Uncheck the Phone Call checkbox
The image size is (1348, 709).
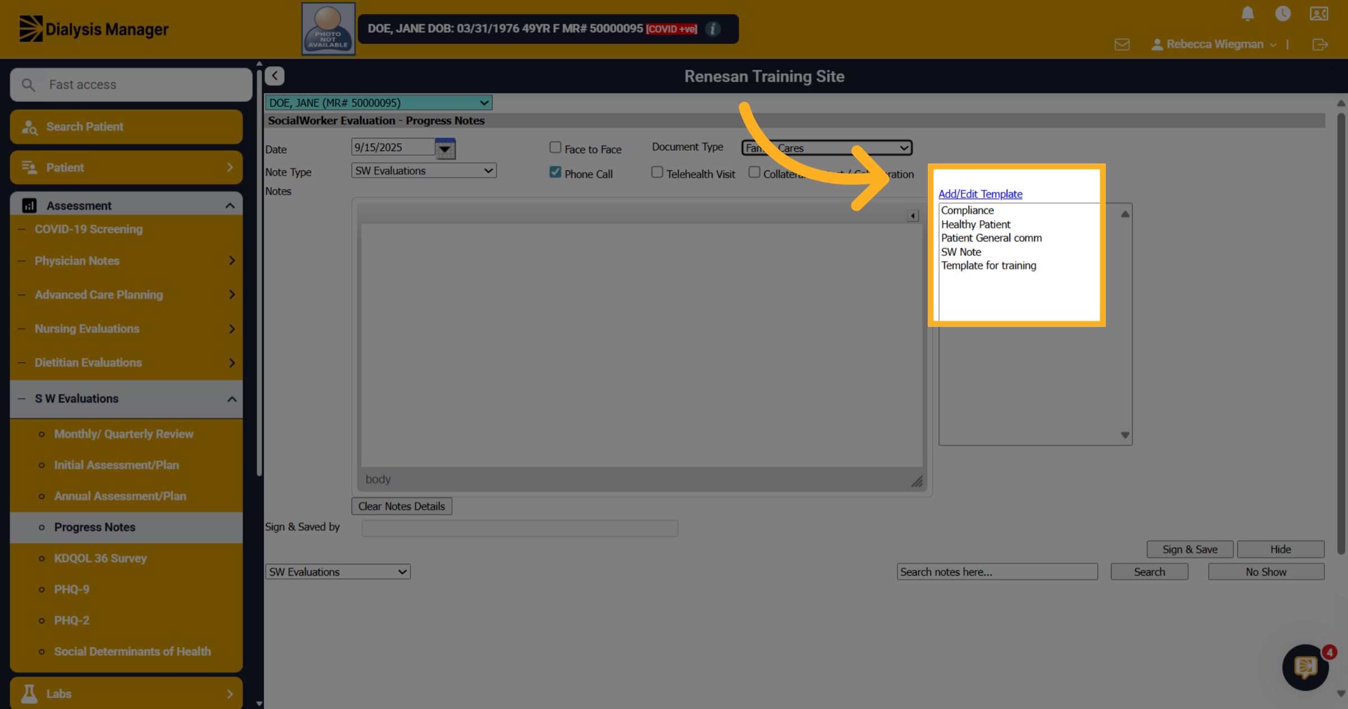click(555, 172)
